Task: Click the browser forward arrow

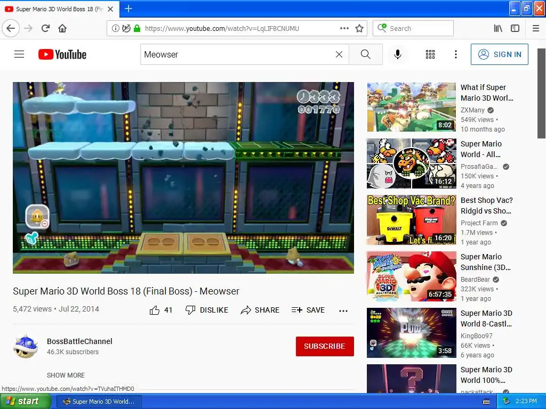Action: (28, 28)
